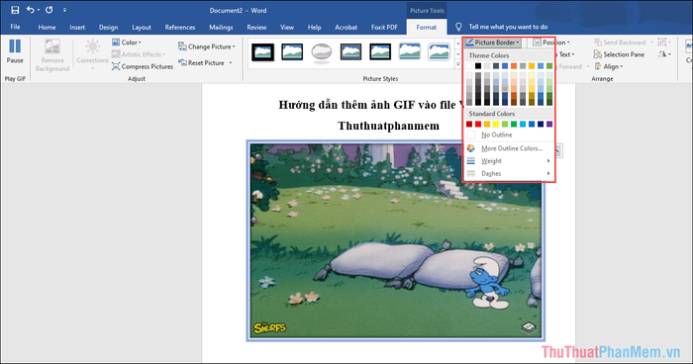Pause the GIF playback
The image size is (693, 364).
click(15, 51)
